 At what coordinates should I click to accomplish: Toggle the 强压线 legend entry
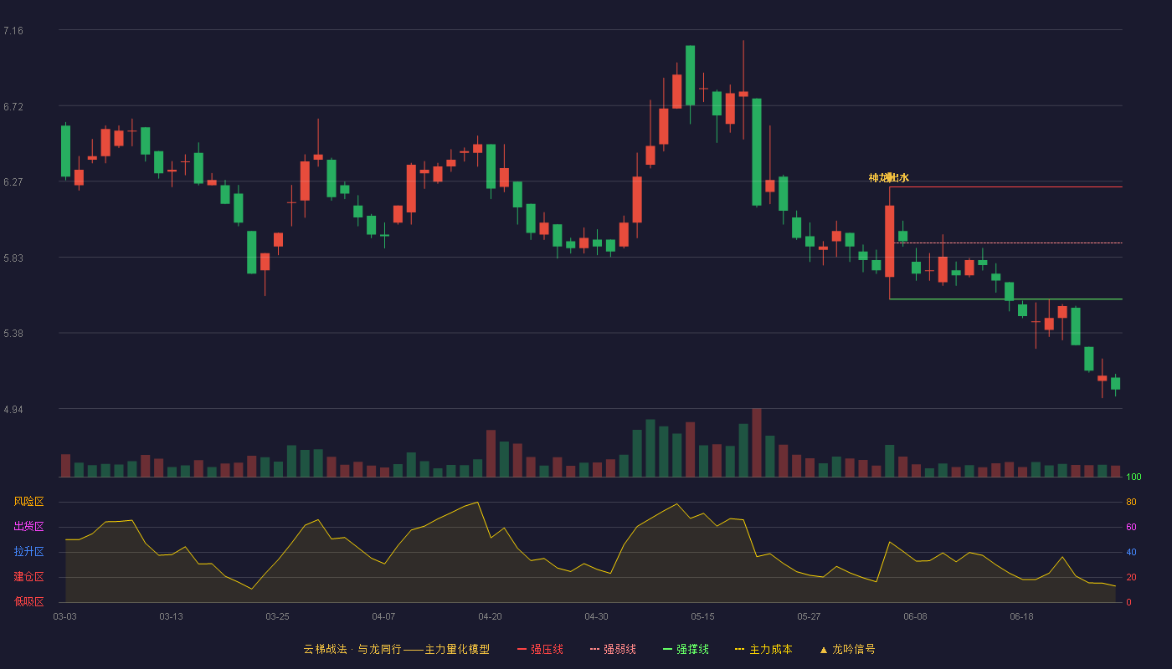click(540, 649)
